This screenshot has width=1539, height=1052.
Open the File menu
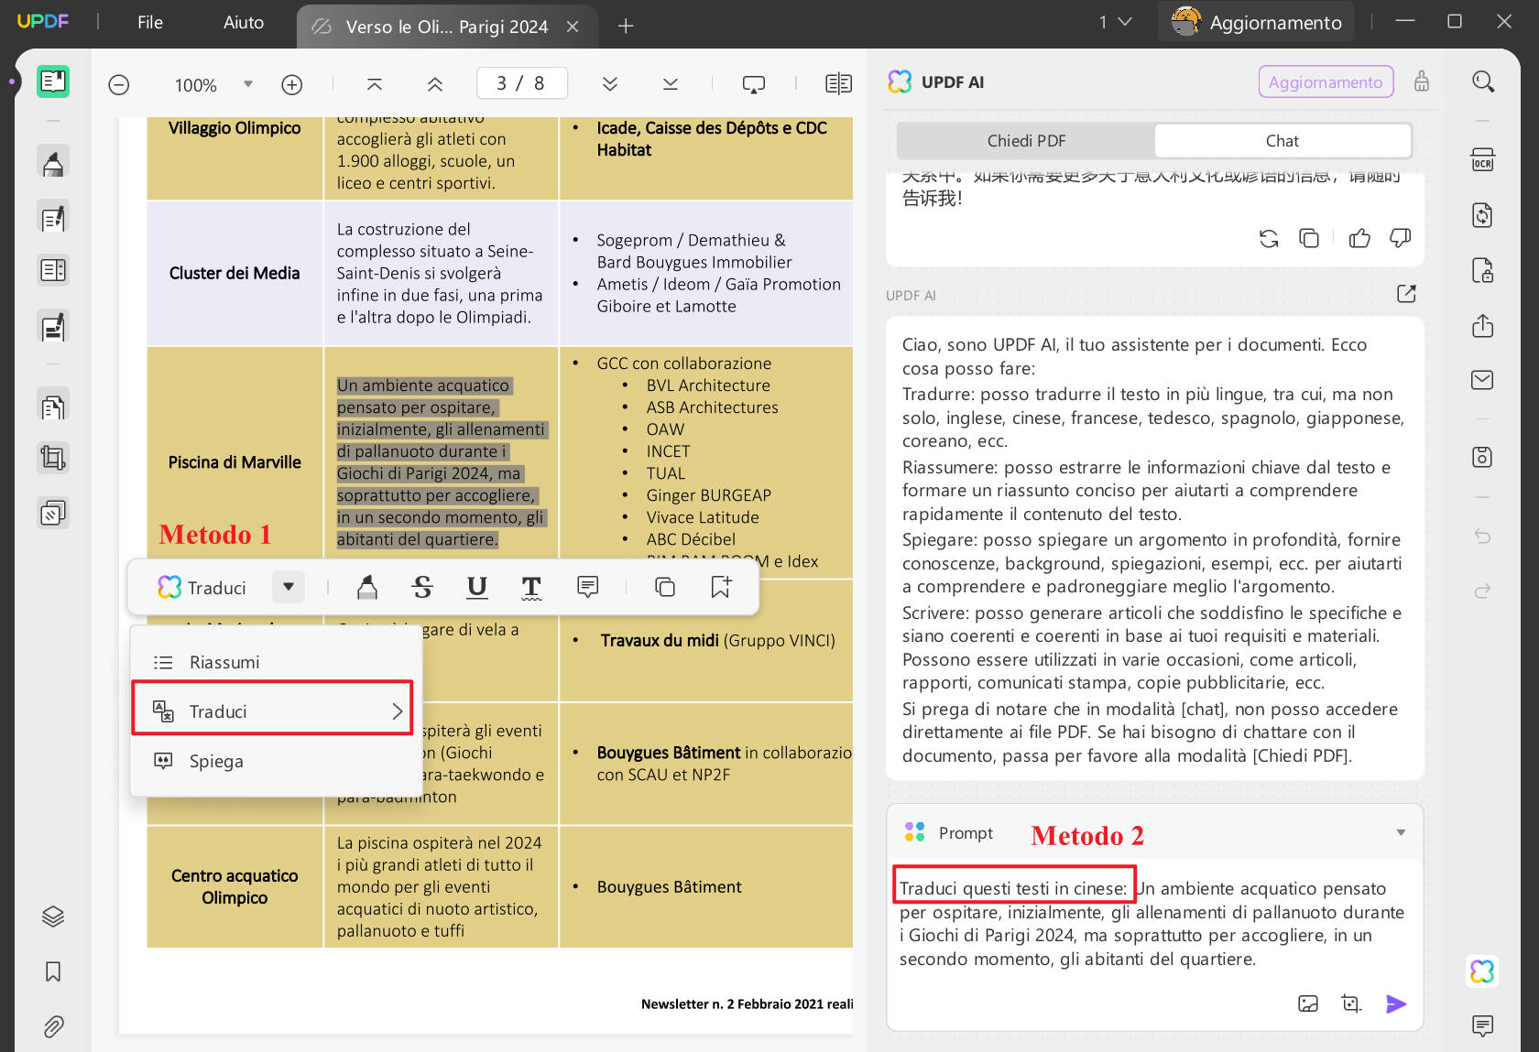point(150,23)
